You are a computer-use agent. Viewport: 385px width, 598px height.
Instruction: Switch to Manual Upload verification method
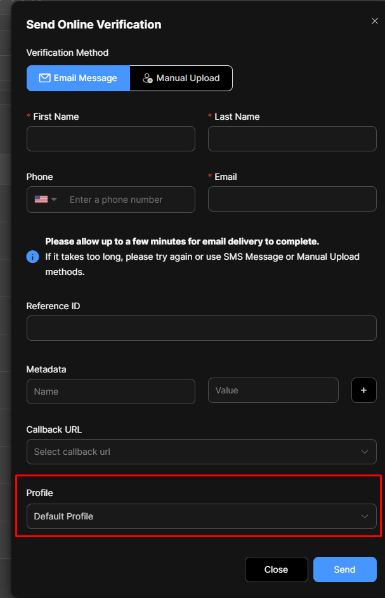(181, 78)
